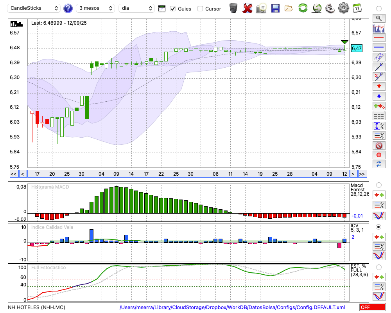
Task: Click the blue help question mark icon
Action: tap(68, 9)
